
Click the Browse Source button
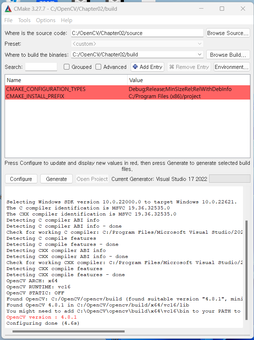point(228,33)
